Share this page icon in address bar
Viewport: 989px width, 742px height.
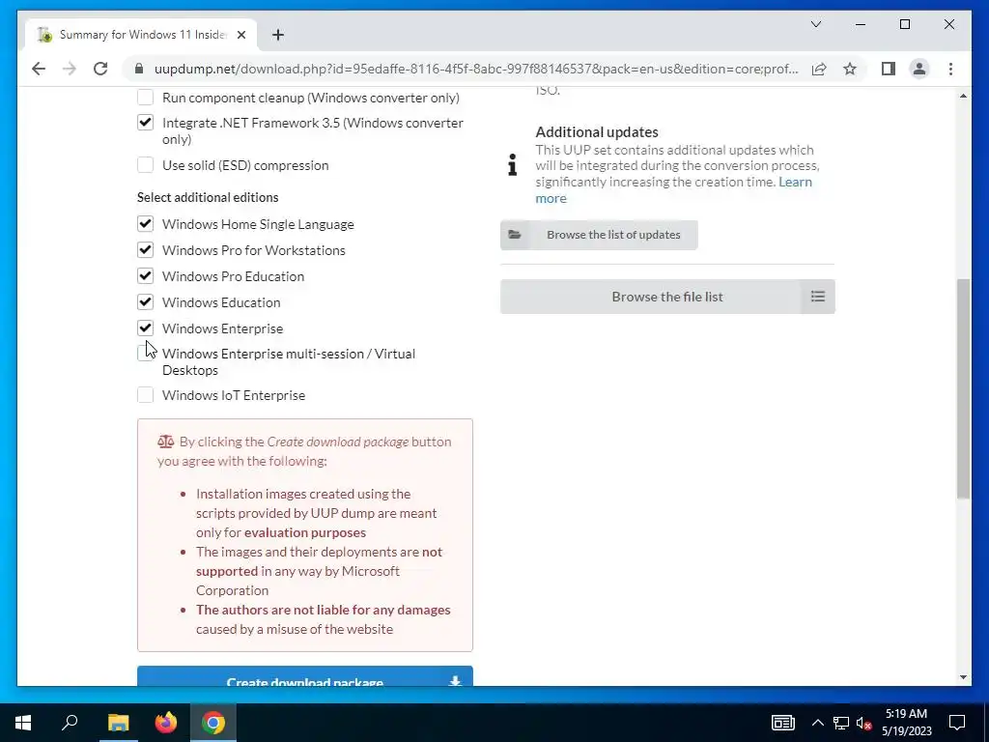(x=819, y=69)
